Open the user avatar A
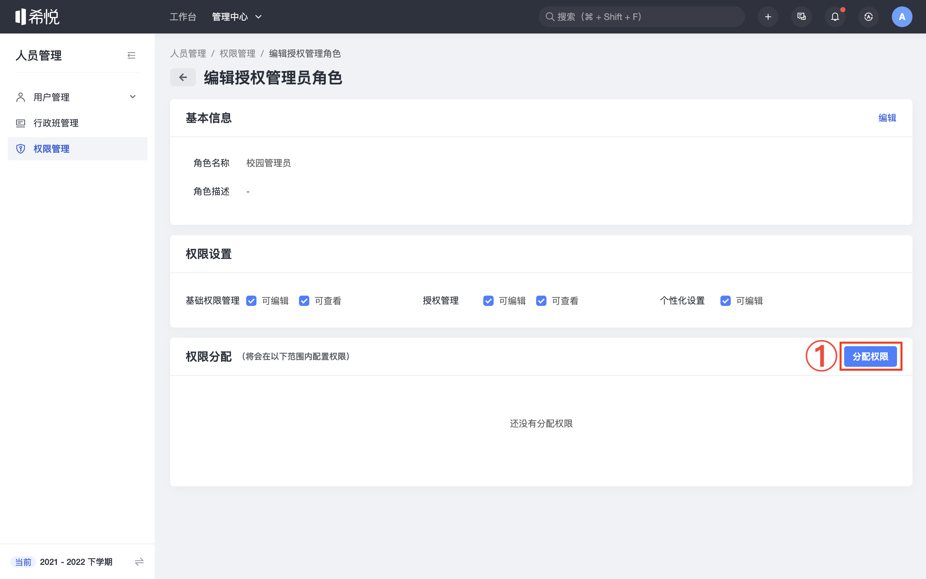This screenshot has height=579, width=926. click(902, 16)
